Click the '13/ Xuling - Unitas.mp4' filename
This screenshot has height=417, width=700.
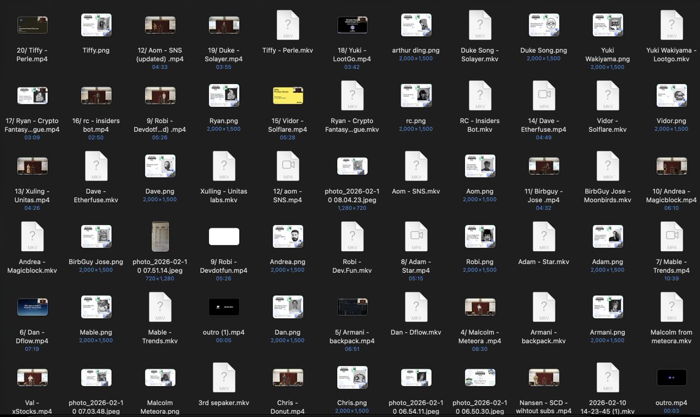tap(32, 196)
